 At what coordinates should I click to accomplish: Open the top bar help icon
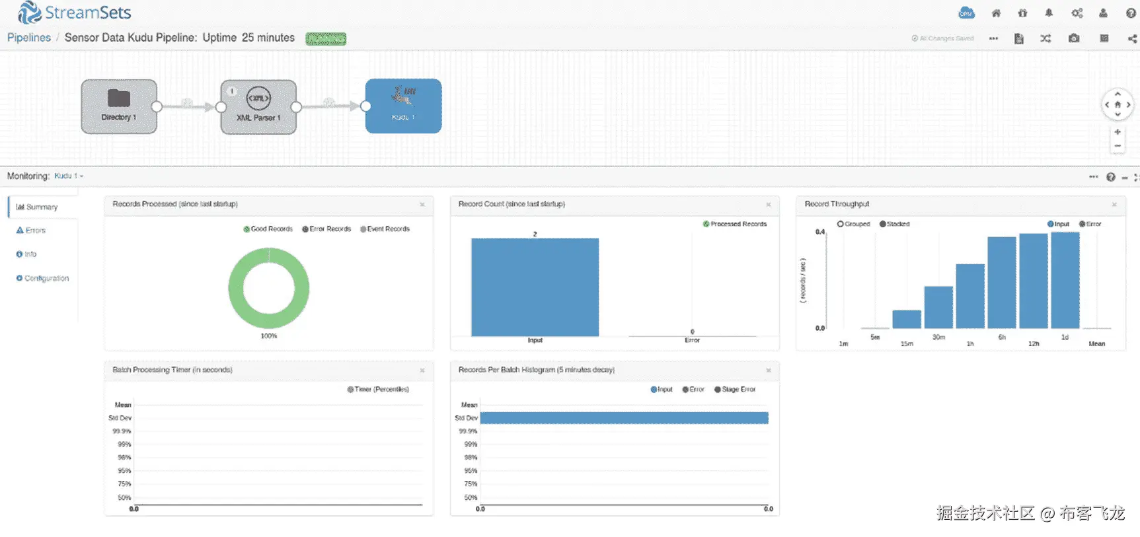click(x=1131, y=13)
